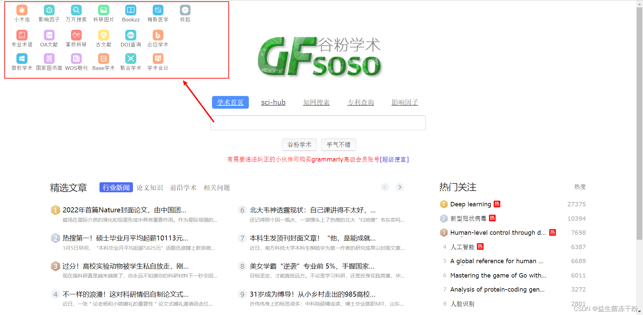This screenshot has height=315, width=643.
Task: Switch to the sci-hub tab
Action: [273, 102]
